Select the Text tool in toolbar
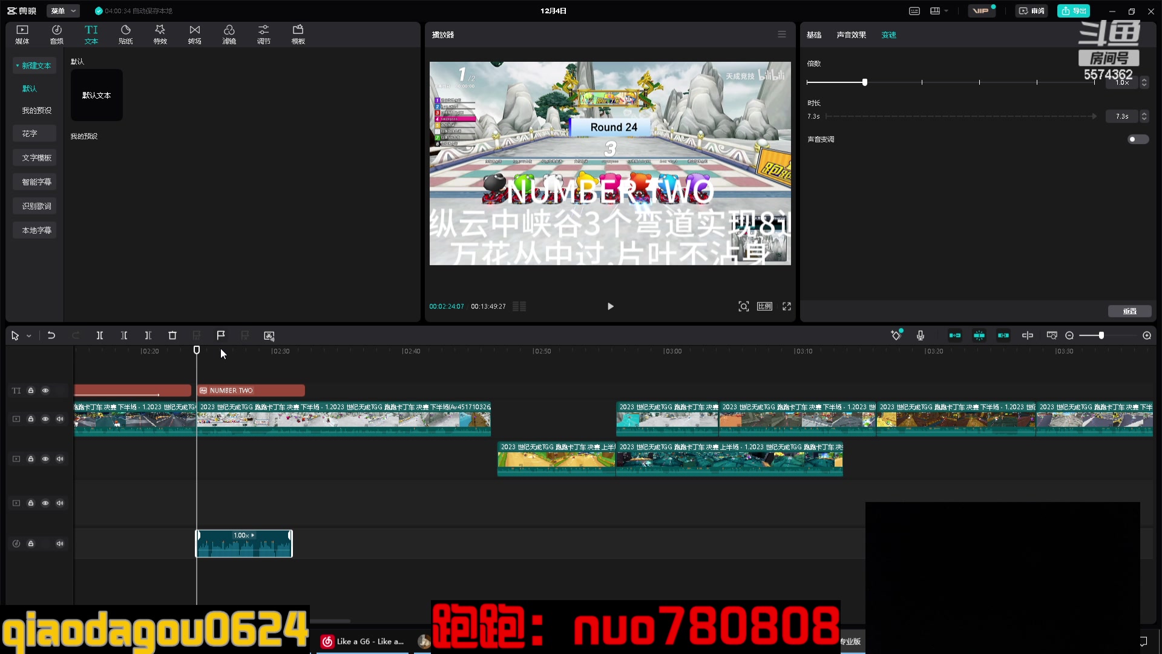1162x654 pixels. point(91,33)
